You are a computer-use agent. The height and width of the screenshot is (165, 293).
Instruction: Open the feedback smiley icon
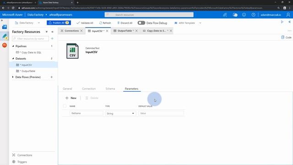click(244, 15)
